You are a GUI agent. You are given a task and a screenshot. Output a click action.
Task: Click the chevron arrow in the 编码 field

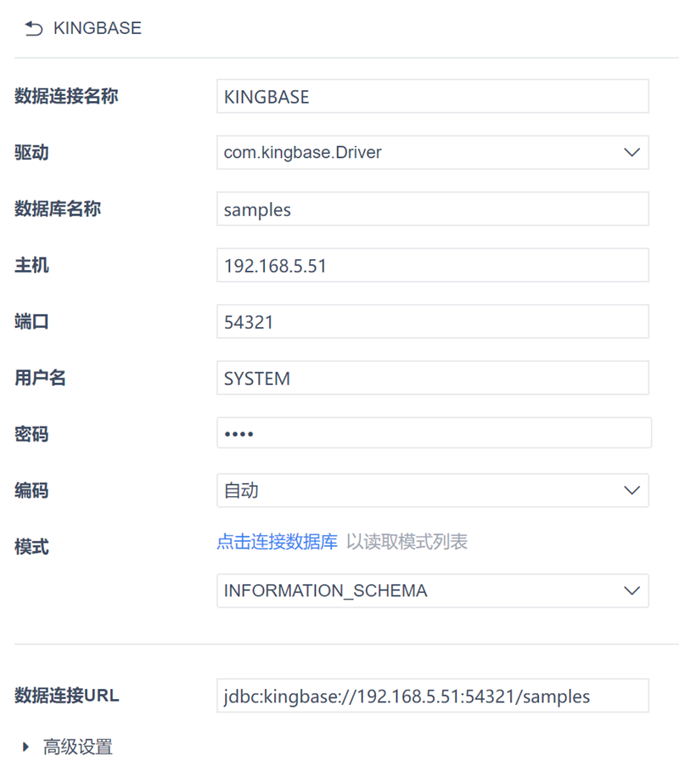(x=631, y=490)
